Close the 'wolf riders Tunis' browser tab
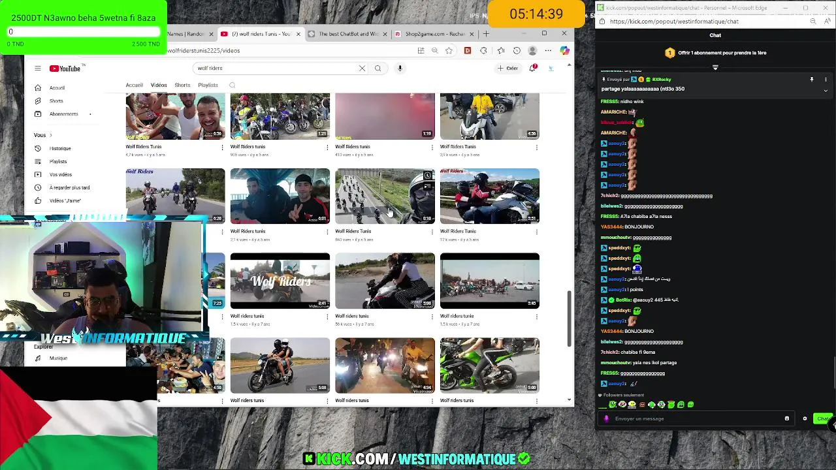Image resolution: width=836 pixels, height=470 pixels. click(x=298, y=34)
